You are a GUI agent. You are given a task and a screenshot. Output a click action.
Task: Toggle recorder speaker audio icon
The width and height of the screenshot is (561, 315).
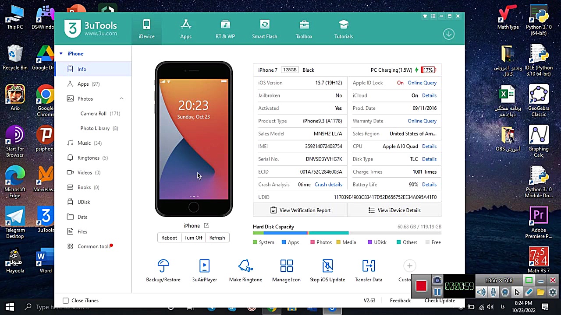(481, 292)
